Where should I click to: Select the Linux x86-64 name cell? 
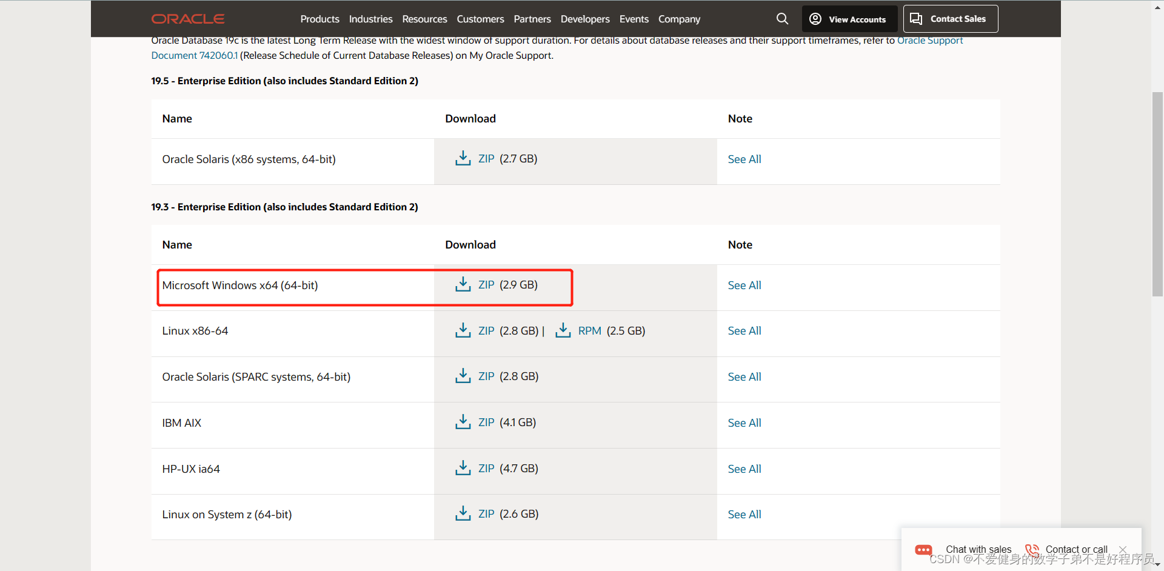[x=293, y=333]
